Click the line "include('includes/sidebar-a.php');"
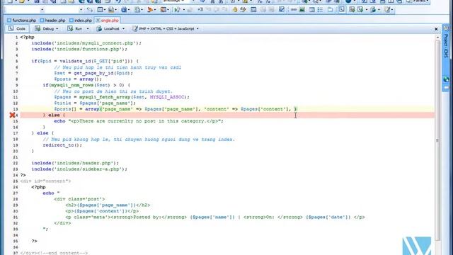This screenshot has width=453, height=255. (79, 169)
